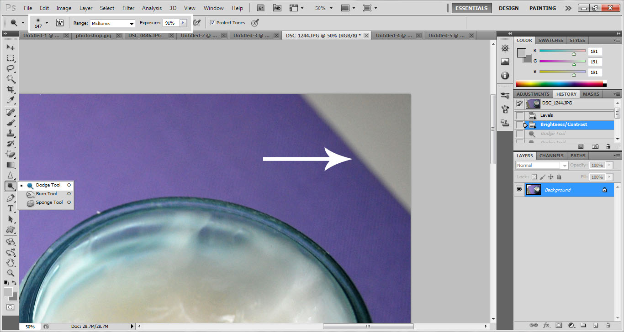Select the Brush tool

click(10, 123)
